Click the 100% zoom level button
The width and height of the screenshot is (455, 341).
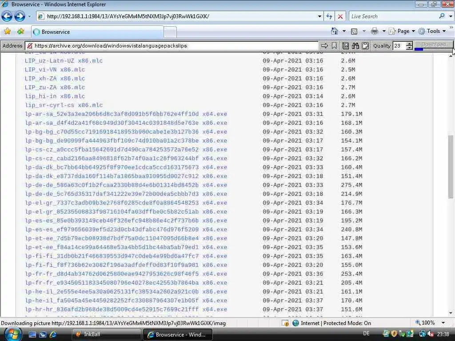point(425,323)
